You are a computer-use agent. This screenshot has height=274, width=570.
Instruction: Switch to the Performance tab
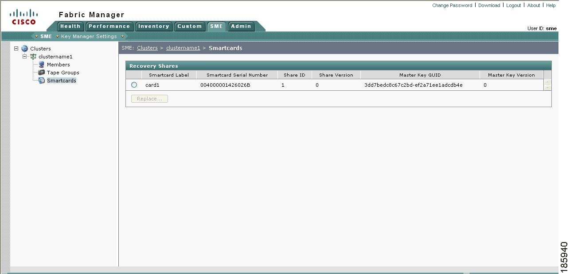(109, 27)
